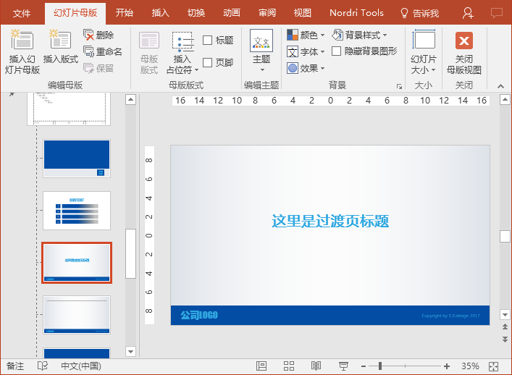512x375 pixels.
Task: Open the 主题 themes dropdown
Action: point(261,51)
